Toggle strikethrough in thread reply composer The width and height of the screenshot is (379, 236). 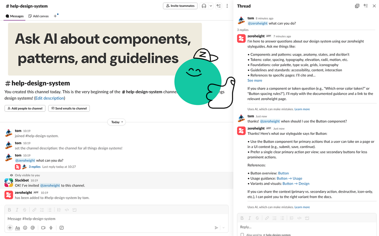pos(257,218)
